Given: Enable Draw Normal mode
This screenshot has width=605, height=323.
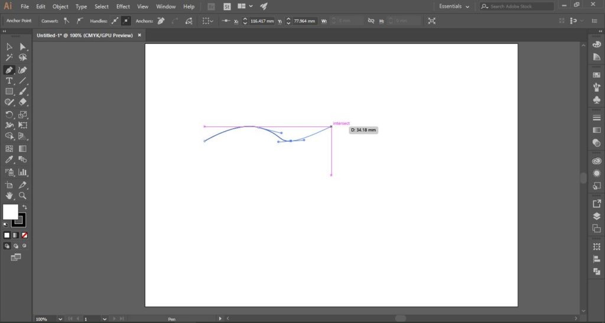Looking at the screenshot, I should point(7,246).
